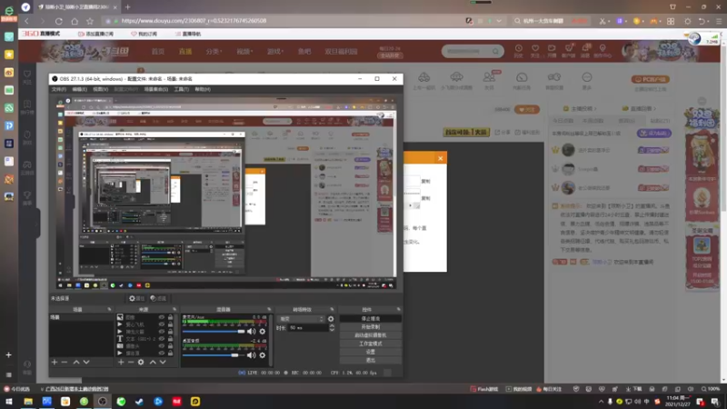This screenshot has height=409, width=727.
Task: Move the scene down in the Scenes list
Action: [x=86, y=362]
